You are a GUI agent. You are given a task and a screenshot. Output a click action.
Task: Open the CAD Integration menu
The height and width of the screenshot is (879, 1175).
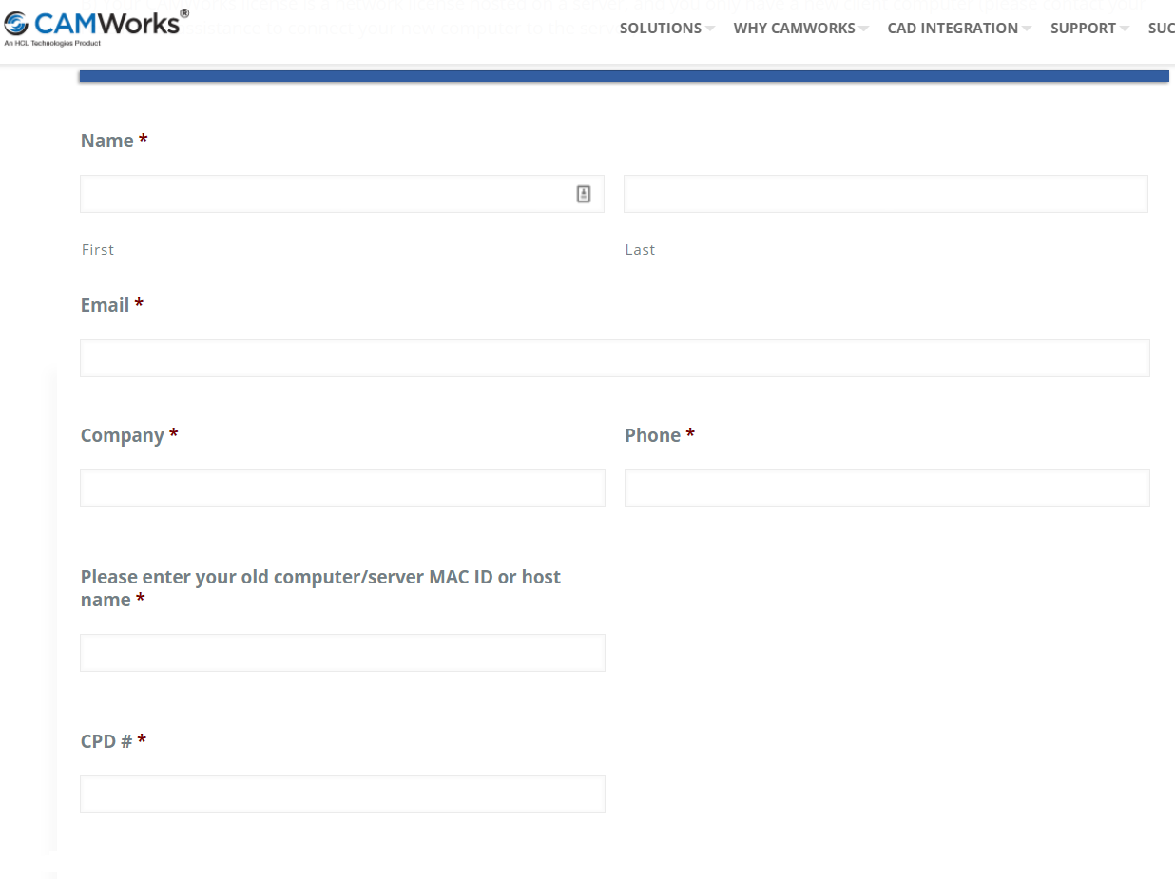coord(953,29)
